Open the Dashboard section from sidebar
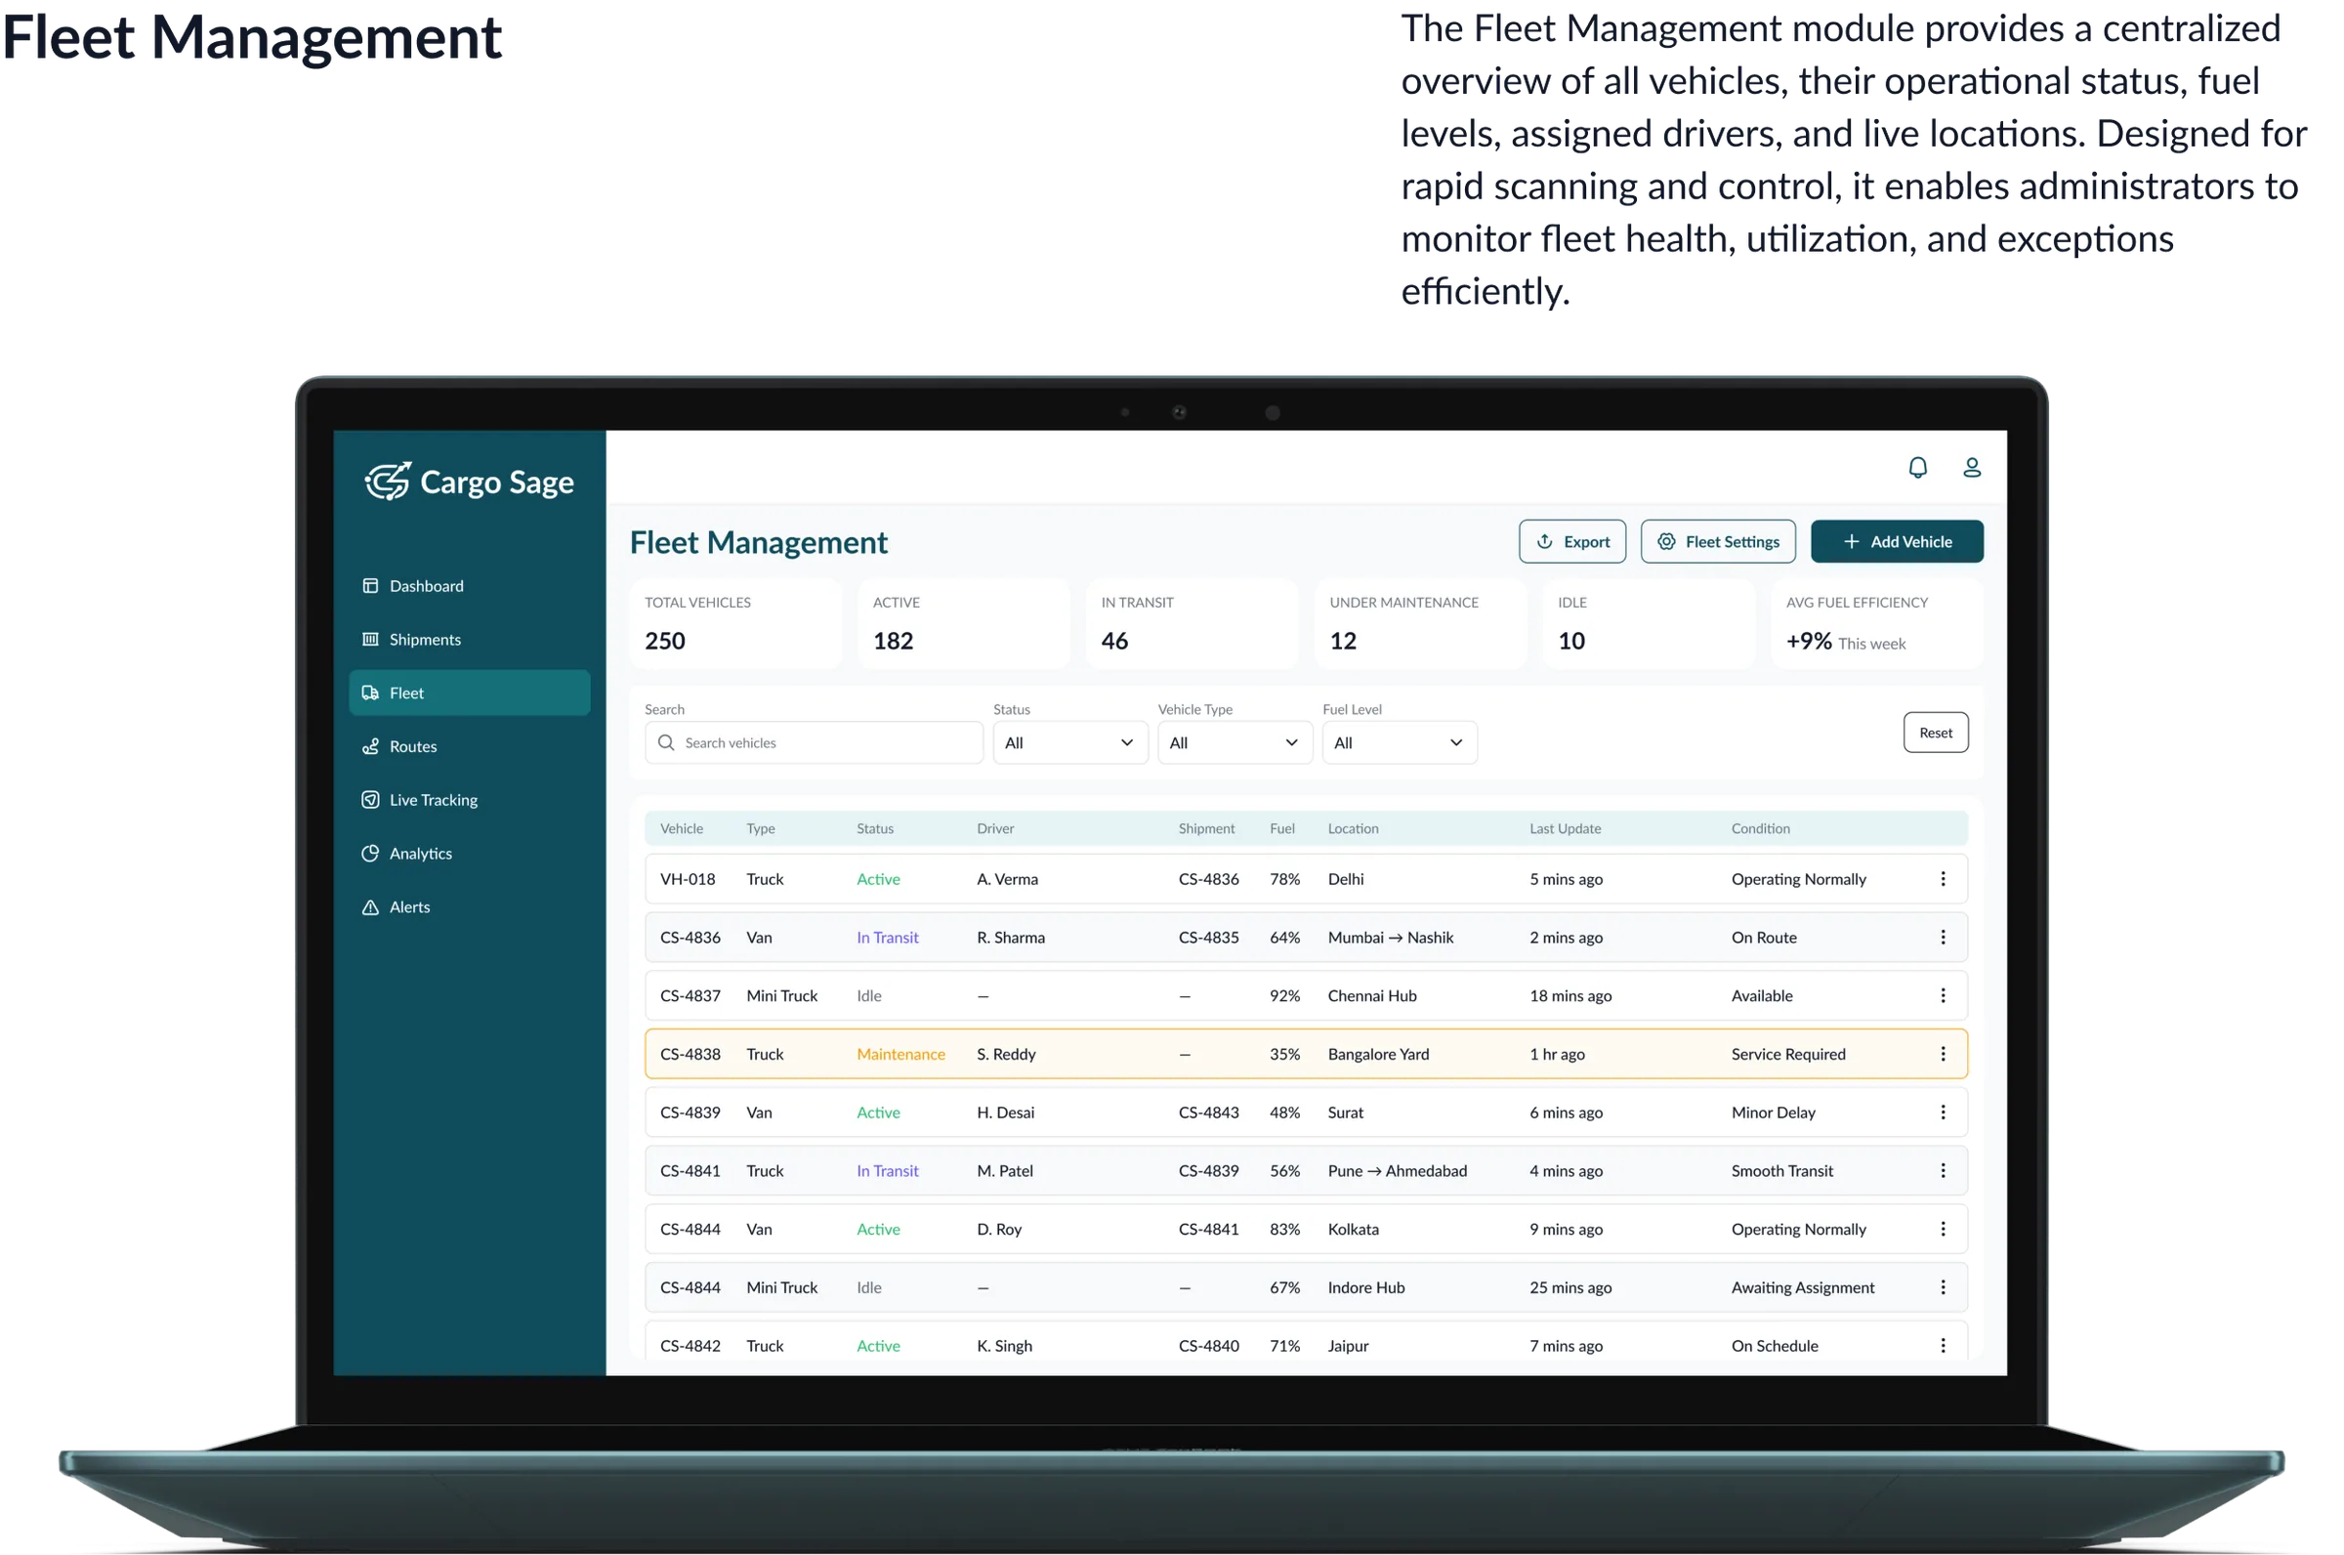 [426, 585]
